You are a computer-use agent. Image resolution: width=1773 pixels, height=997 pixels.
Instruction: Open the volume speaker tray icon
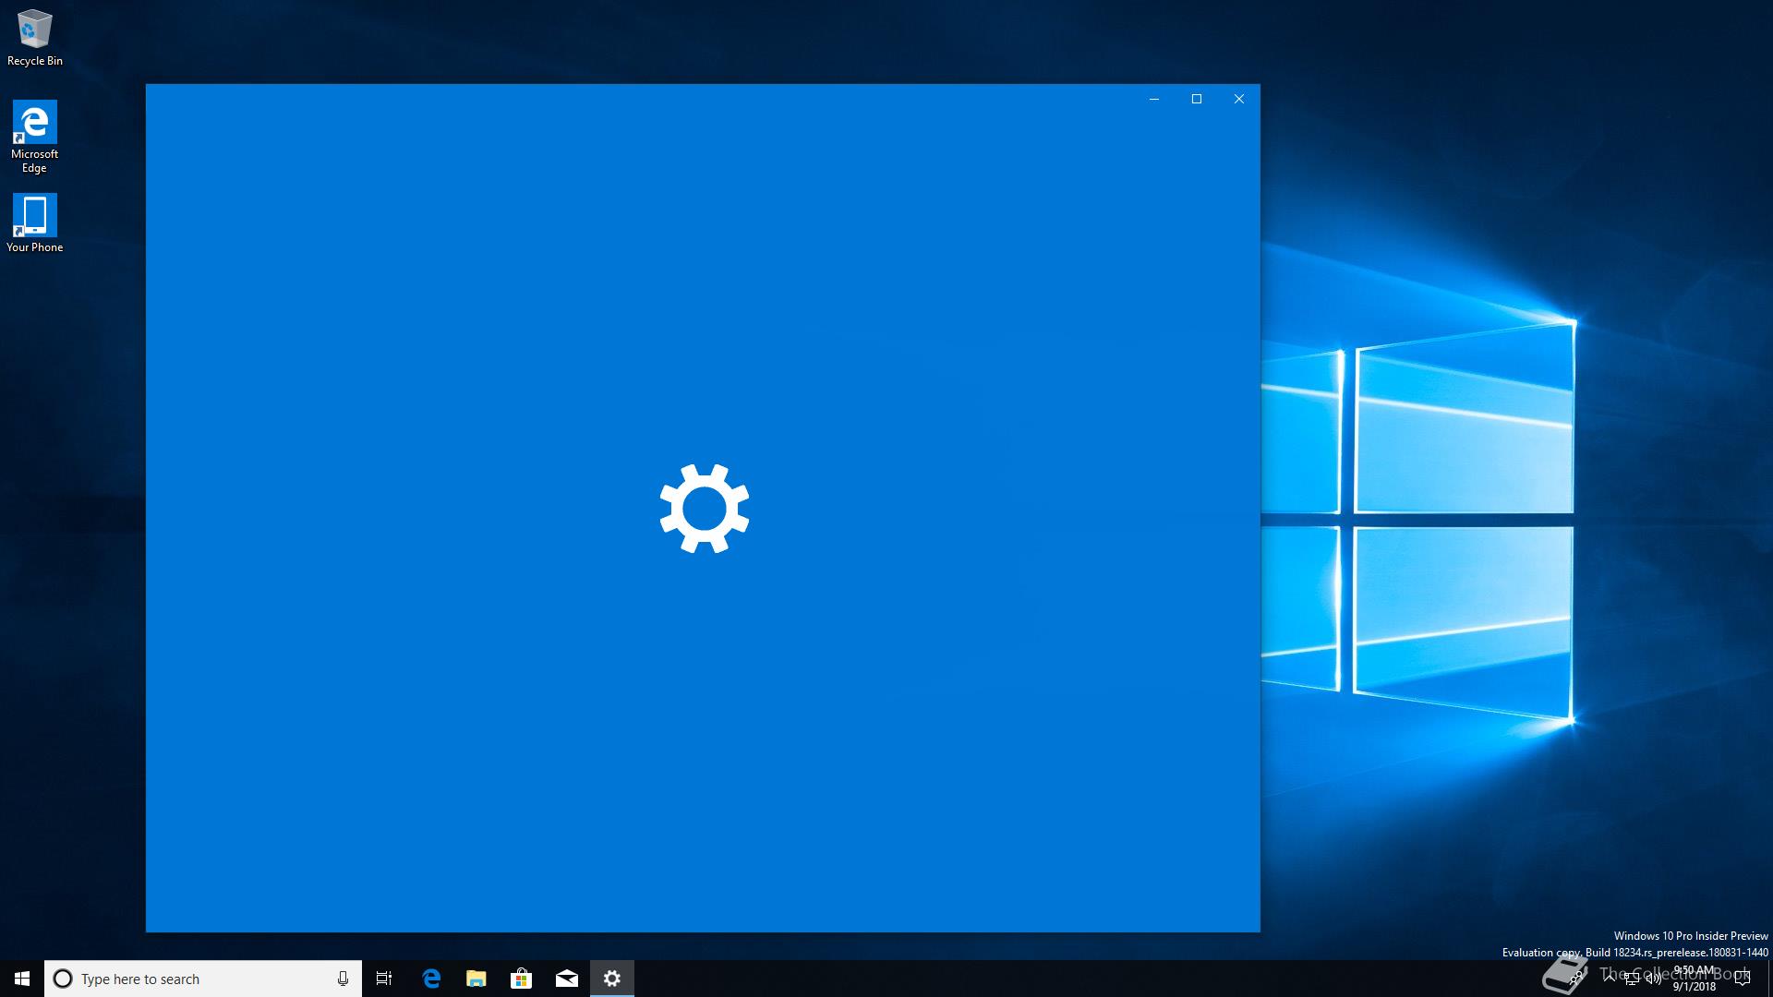(1654, 979)
